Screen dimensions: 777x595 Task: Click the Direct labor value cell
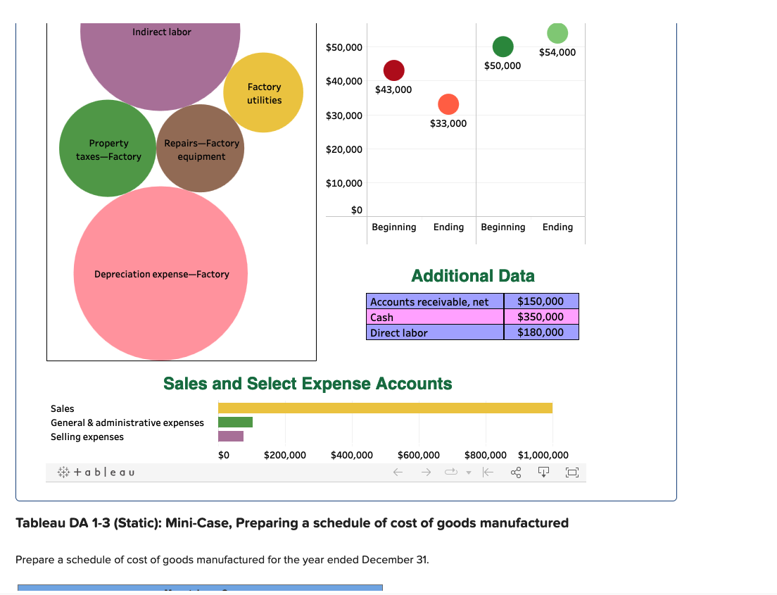[541, 332]
